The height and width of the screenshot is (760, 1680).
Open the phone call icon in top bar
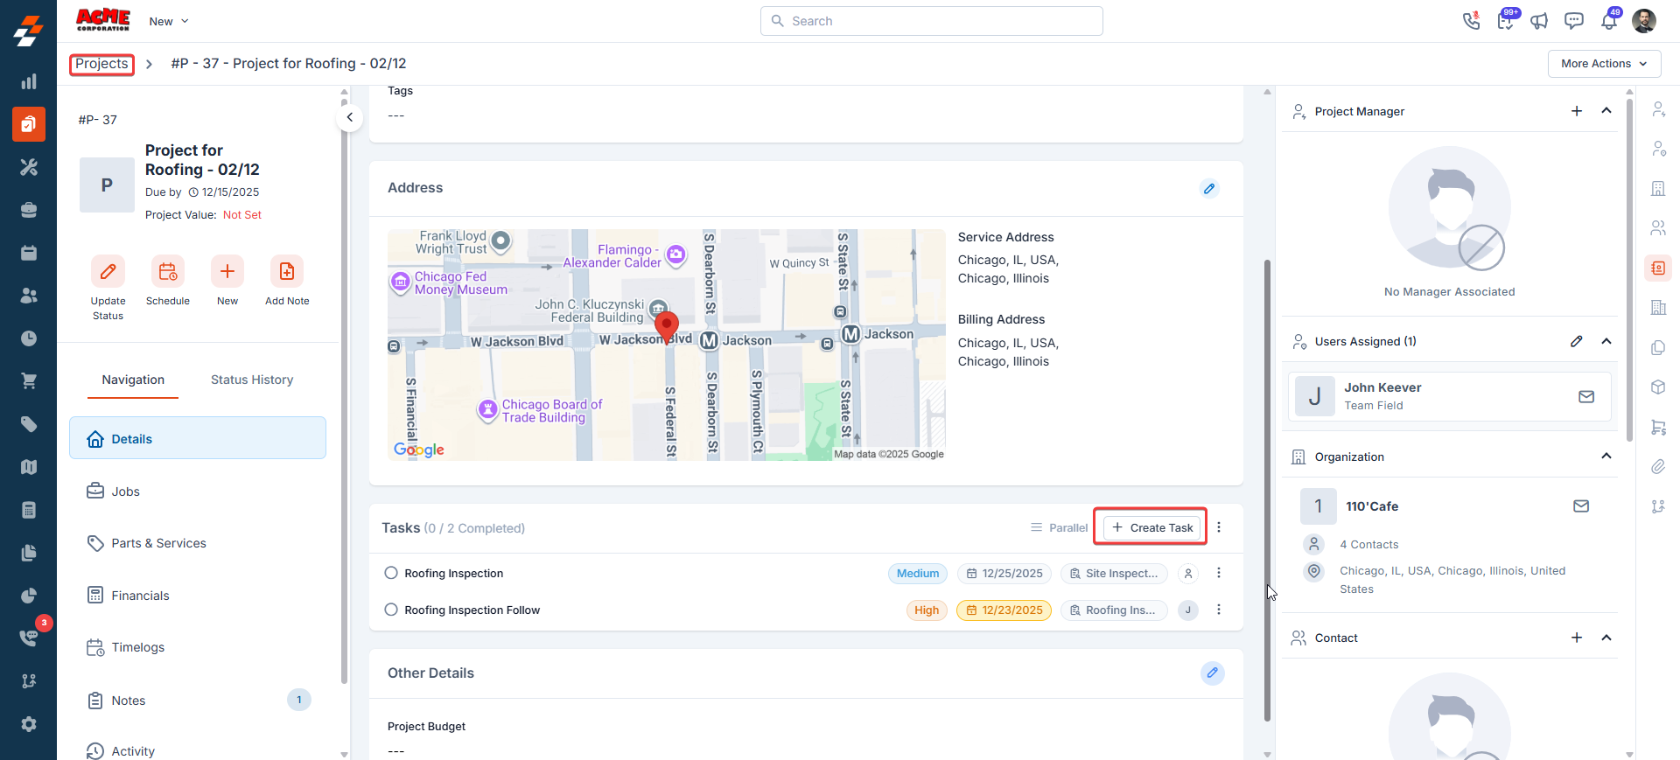(x=1471, y=21)
